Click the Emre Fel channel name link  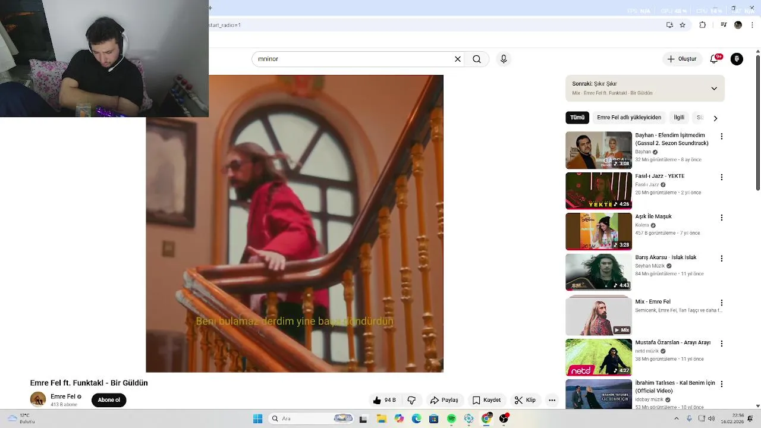tap(62, 396)
